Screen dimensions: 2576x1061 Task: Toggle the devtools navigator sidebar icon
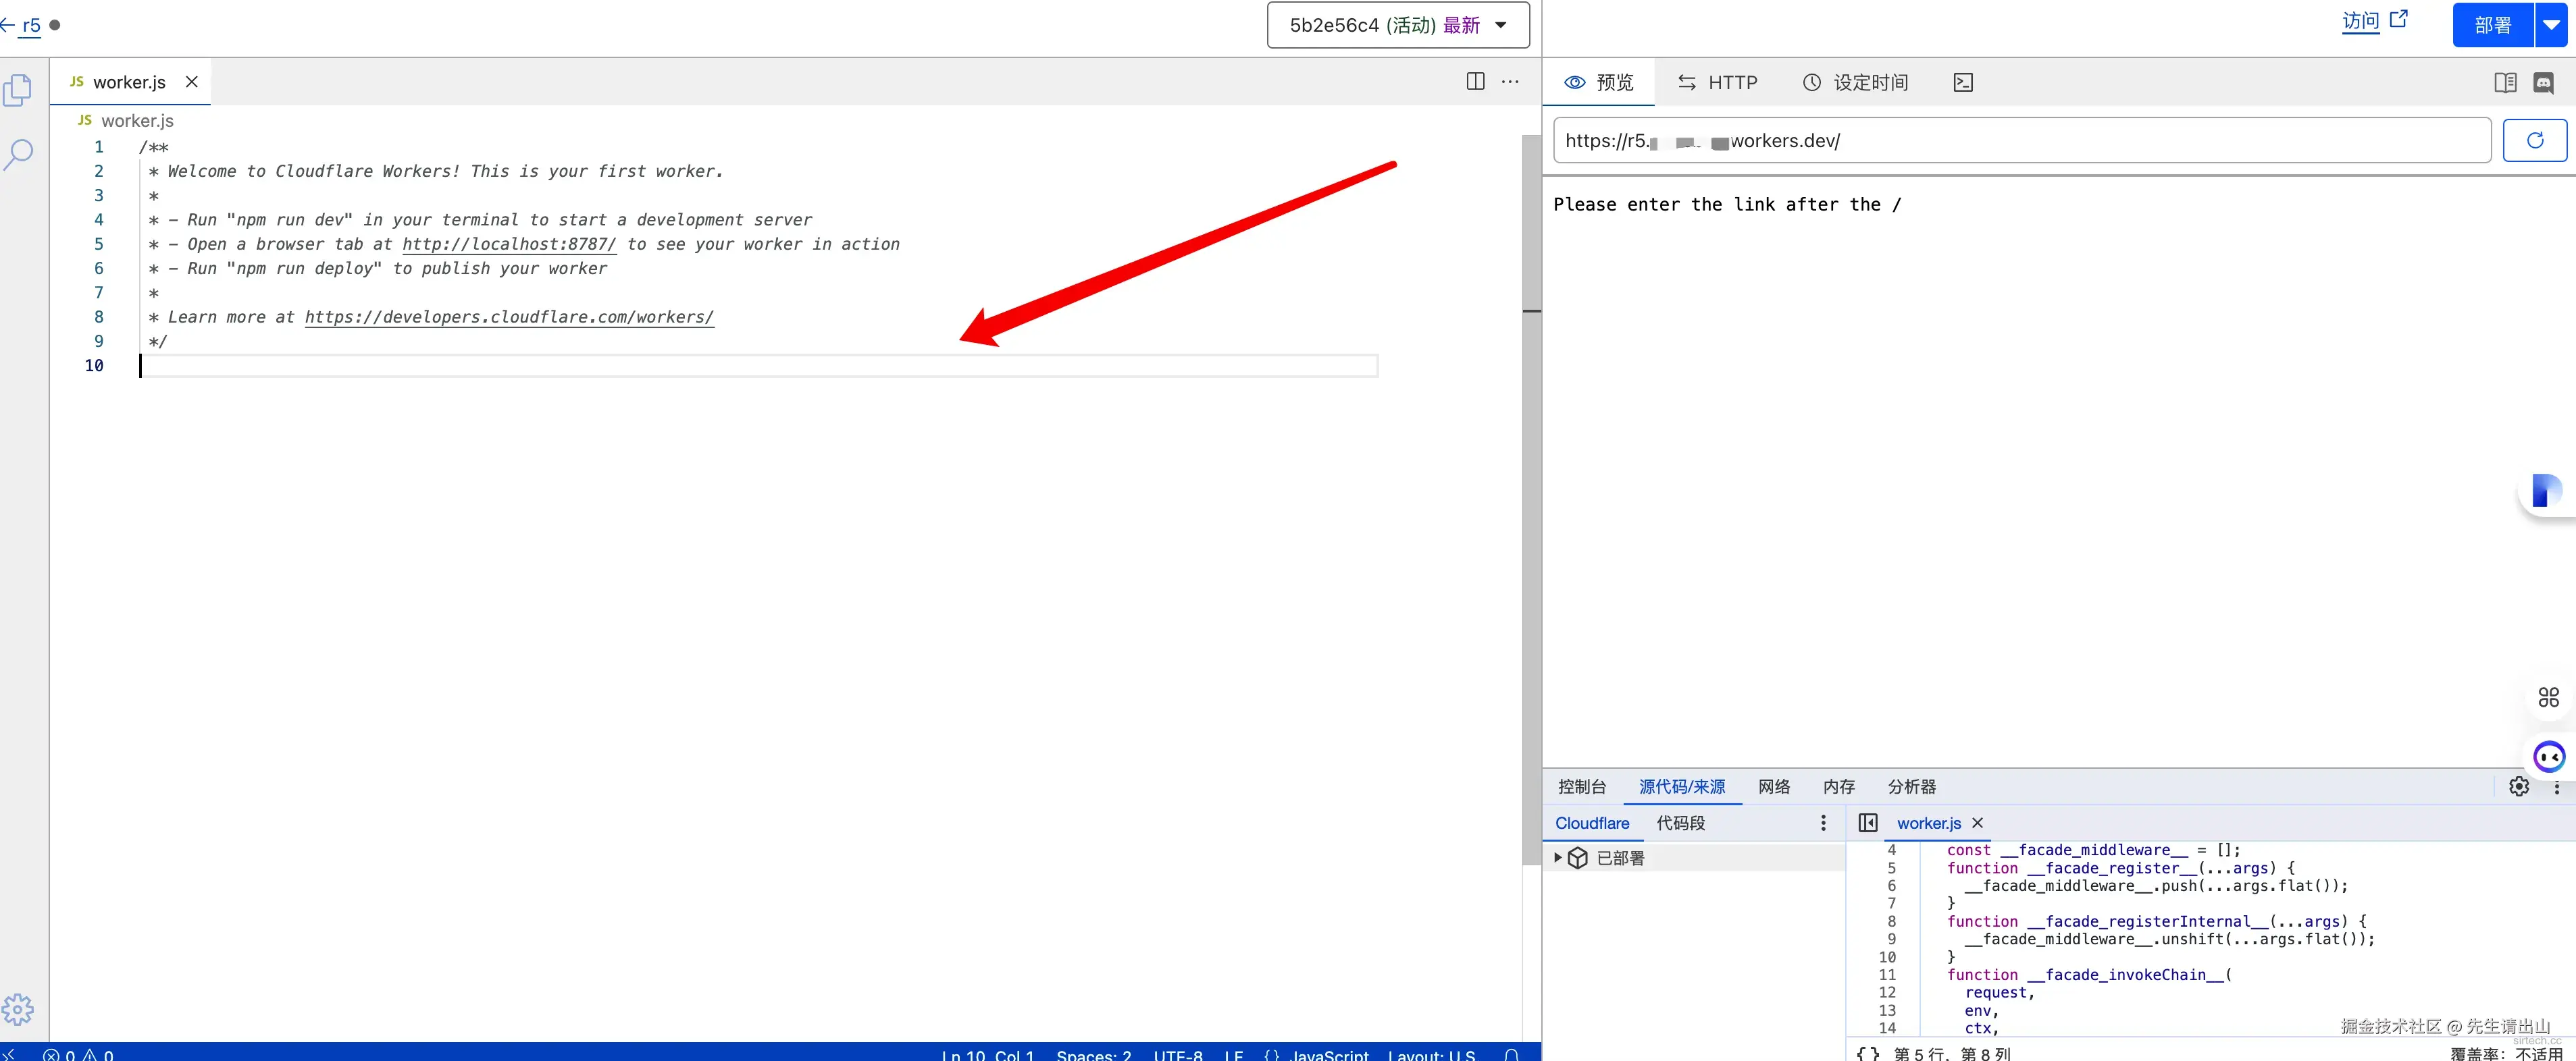(x=1868, y=823)
